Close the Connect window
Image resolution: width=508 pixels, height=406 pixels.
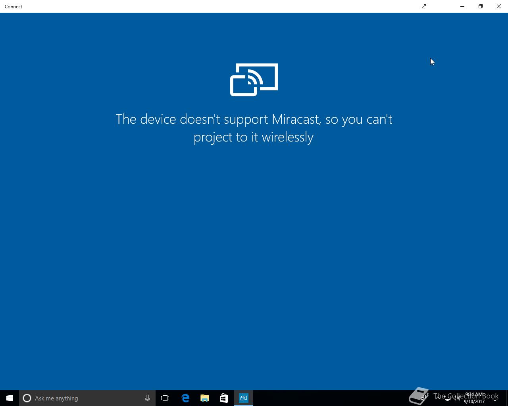pos(499,6)
